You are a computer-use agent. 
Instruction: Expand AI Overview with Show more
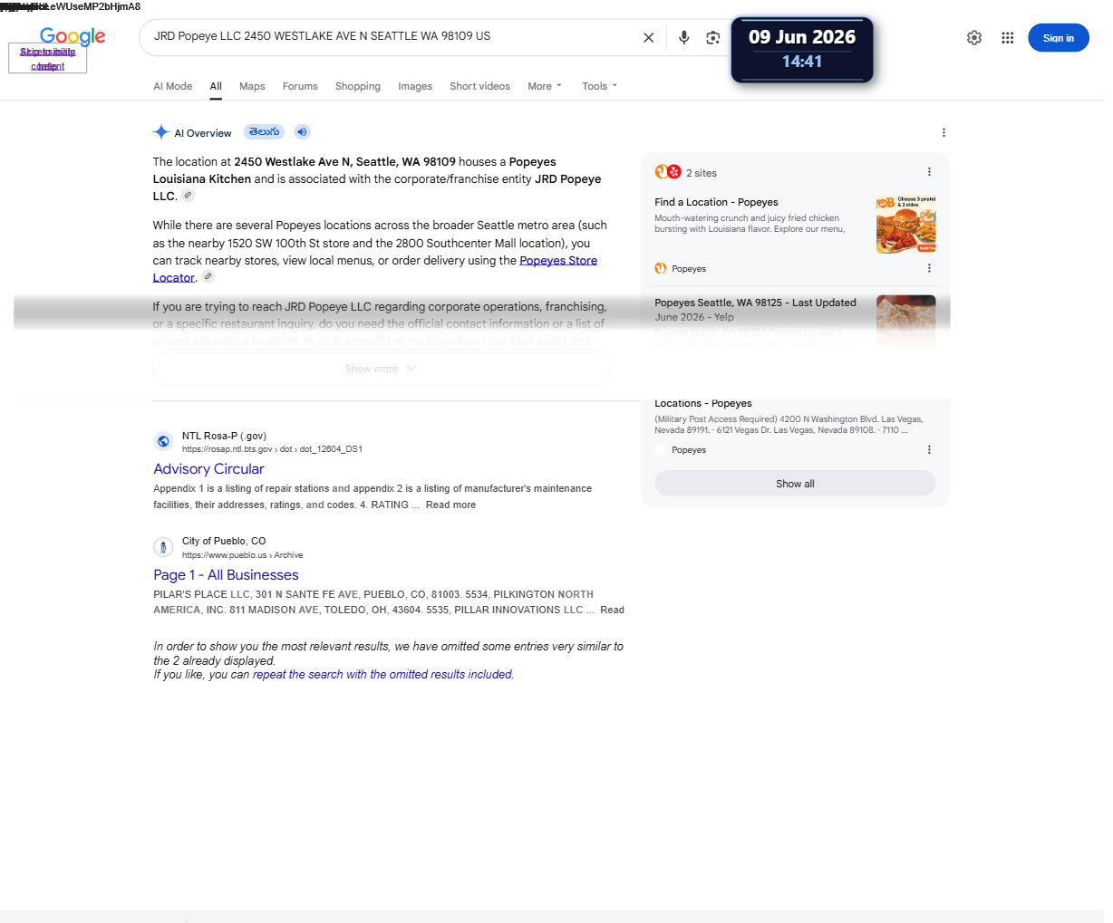coord(381,369)
